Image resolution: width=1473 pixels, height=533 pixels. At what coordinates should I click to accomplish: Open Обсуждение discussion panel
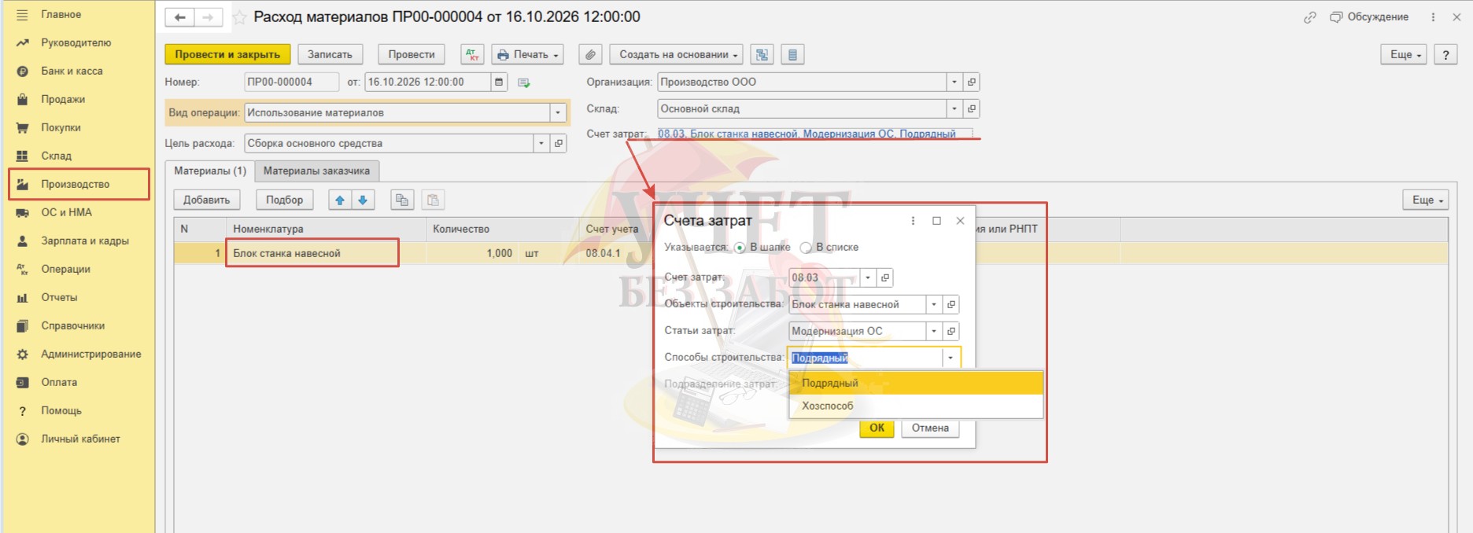[1369, 17]
